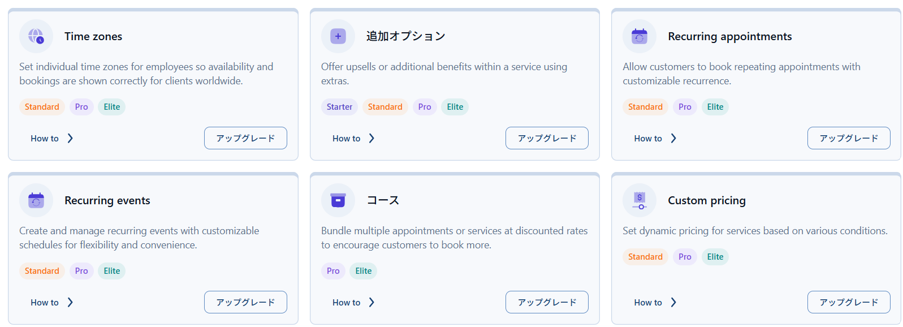This screenshot has height=327, width=903.
Task: Select the Pro tag in コース card
Action: tap(333, 271)
